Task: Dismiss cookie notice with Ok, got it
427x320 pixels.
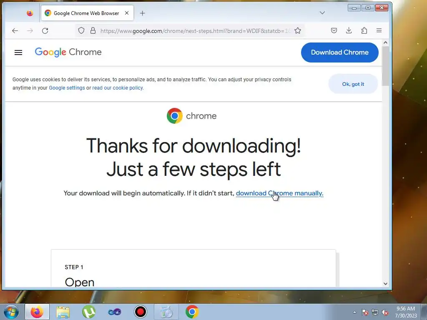Action: pos(353,84)
